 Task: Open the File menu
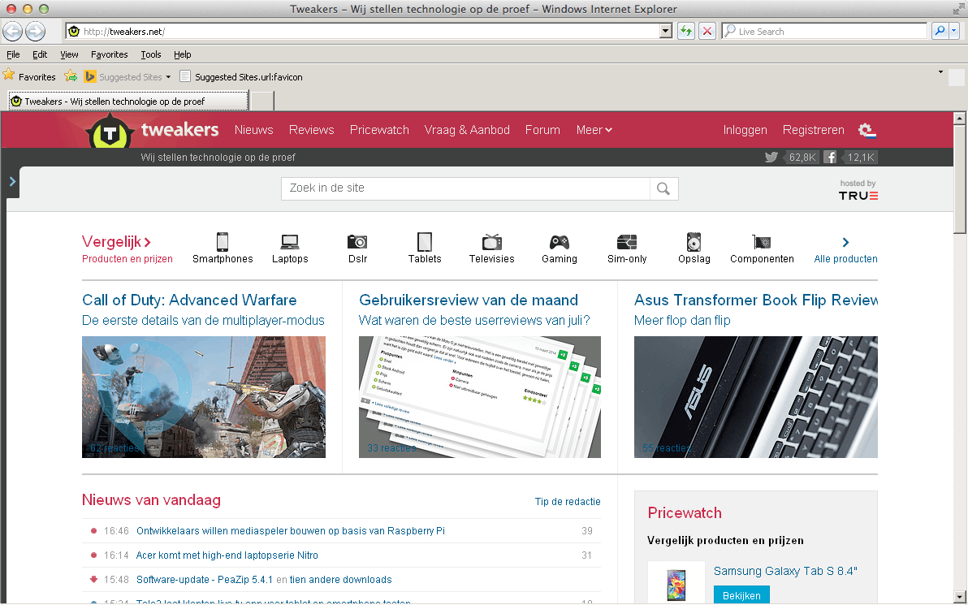pyautogui.click(x=13, y=54)
